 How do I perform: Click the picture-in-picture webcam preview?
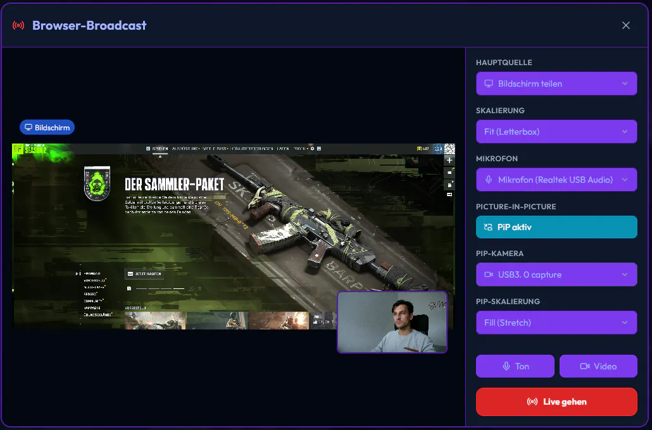tap(392, 322)
